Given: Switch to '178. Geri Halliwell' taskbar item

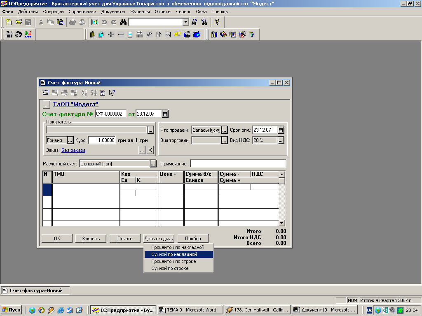Looking at the screenshot, I should pyautogui.click(x=258, y=310).
